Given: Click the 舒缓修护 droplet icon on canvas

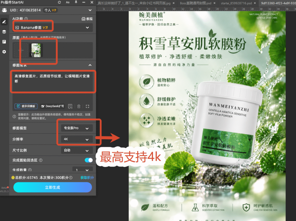Looking at the screenshot, I should pyautogui.click(x=147, y=101).
